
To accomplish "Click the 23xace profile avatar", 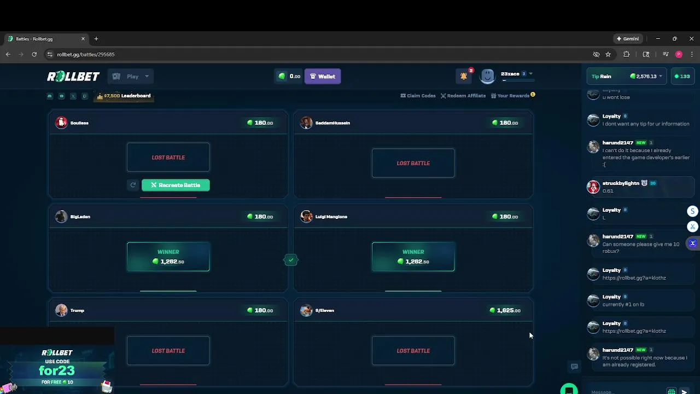I will pyautogui.click(x=487, y=76).
